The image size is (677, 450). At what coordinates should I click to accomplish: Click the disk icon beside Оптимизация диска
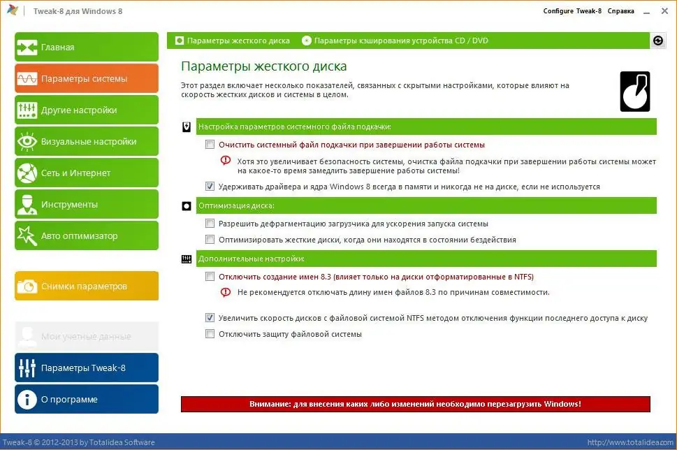tap(187, 206)
